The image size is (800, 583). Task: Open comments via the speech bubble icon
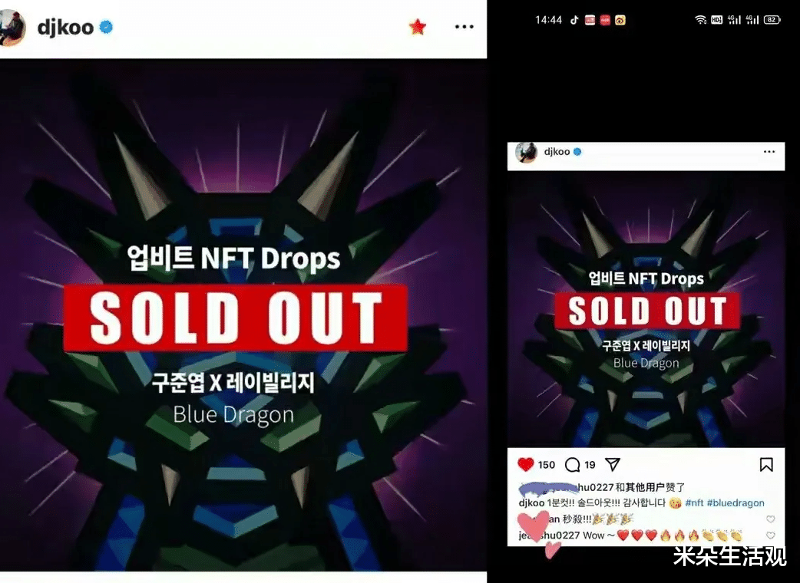573,465
